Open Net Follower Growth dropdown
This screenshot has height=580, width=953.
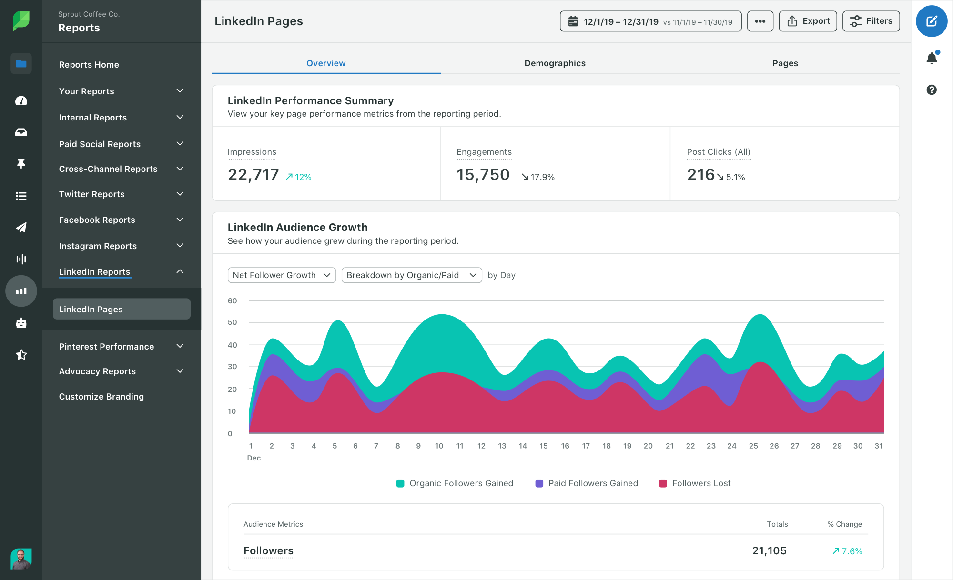282,275
